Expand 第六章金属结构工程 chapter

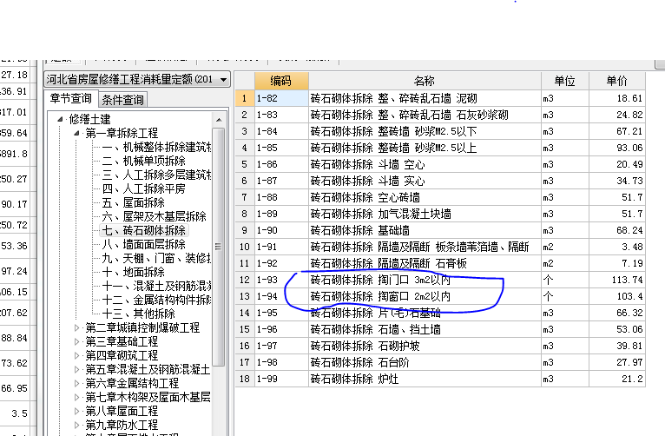76,383
